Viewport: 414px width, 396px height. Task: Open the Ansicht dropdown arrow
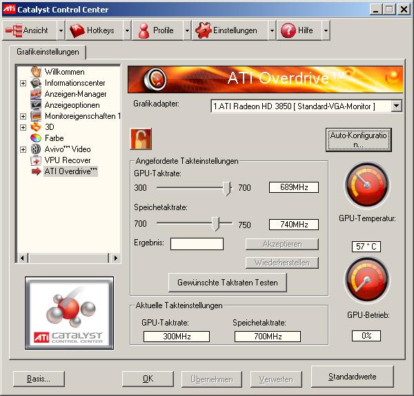[x=61, y=30]
